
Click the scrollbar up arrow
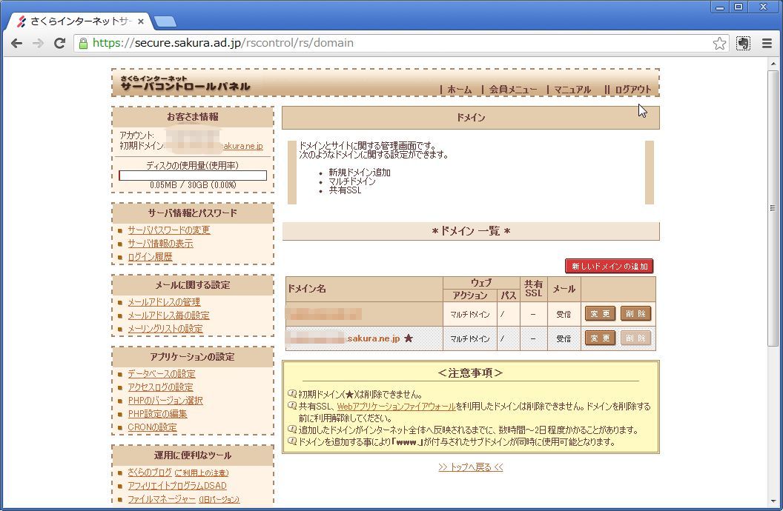coord(773,62)
